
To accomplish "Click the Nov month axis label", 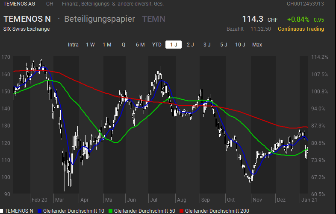I will tap(257, 200).
